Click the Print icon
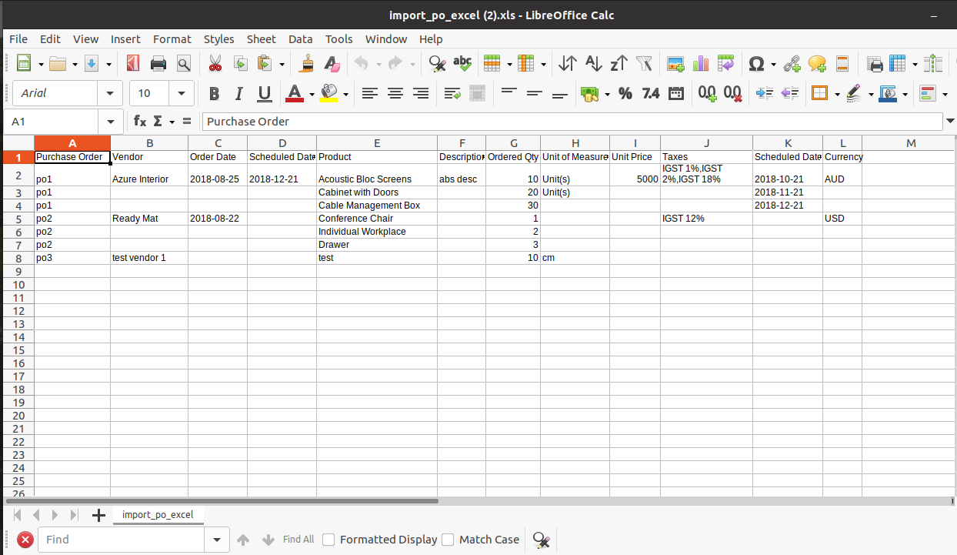Screen dimensions: 957x555 pyautogui.click(x=158, y=63)
